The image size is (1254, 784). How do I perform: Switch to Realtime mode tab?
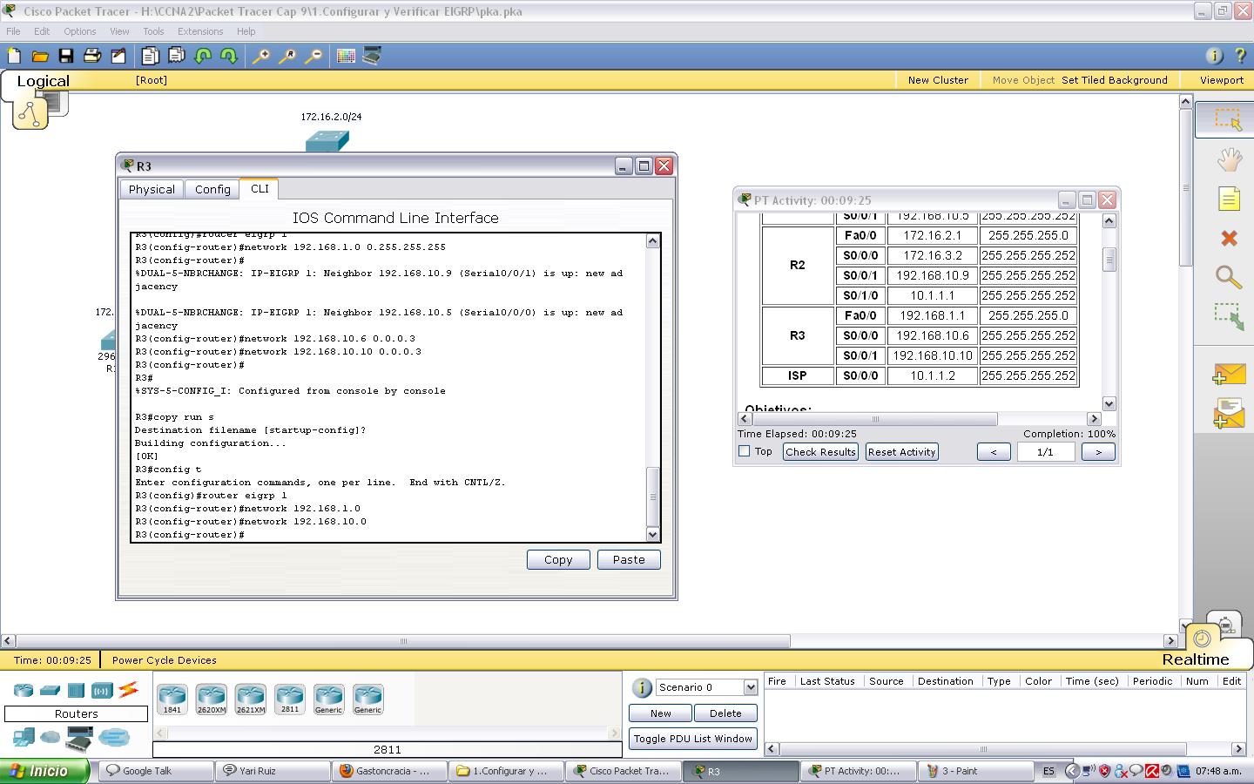1196,659
